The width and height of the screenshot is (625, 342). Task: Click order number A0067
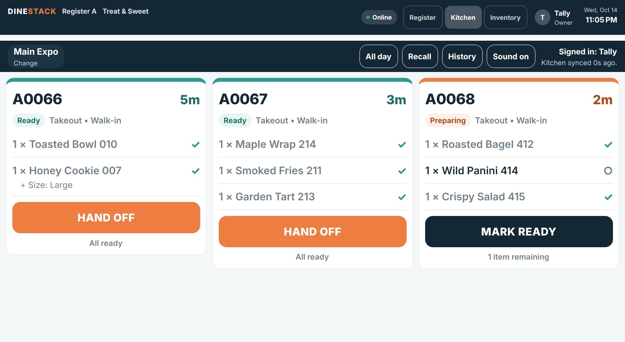[243, 99]
